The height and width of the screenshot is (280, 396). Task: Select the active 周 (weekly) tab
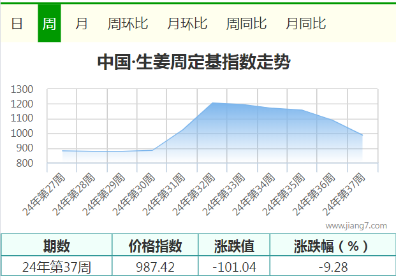coord(49,23)
